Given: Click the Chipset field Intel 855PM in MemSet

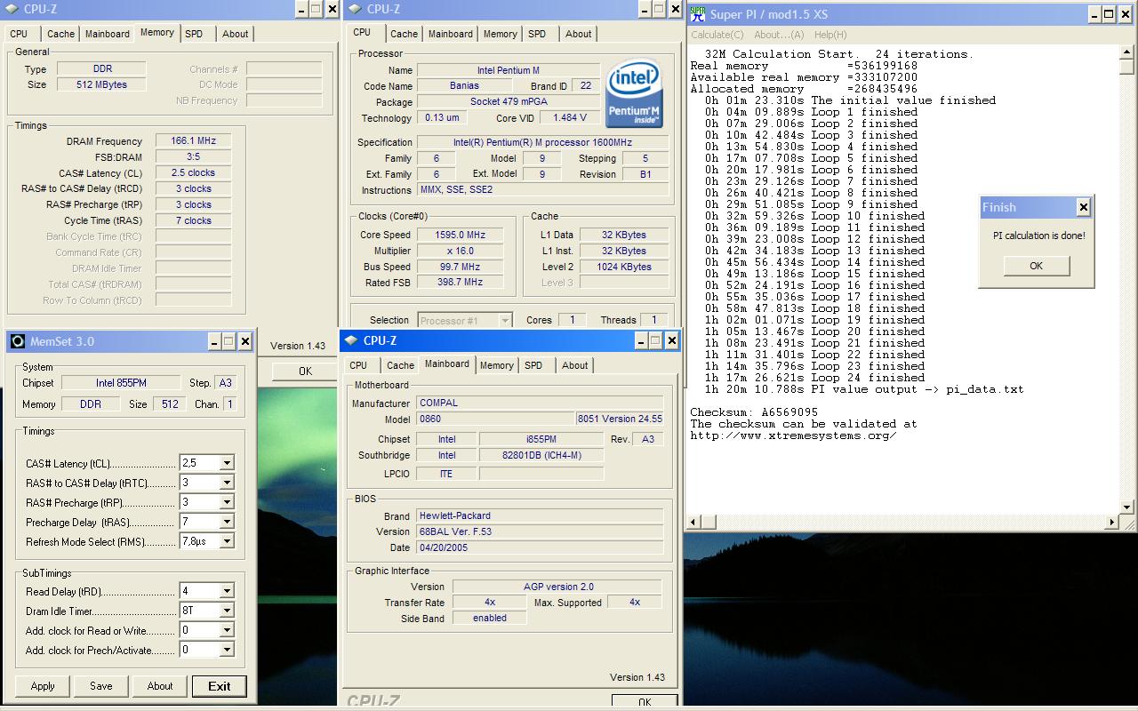Looking at the screenshot, I should pyautogui.click(x=121, y=383).
